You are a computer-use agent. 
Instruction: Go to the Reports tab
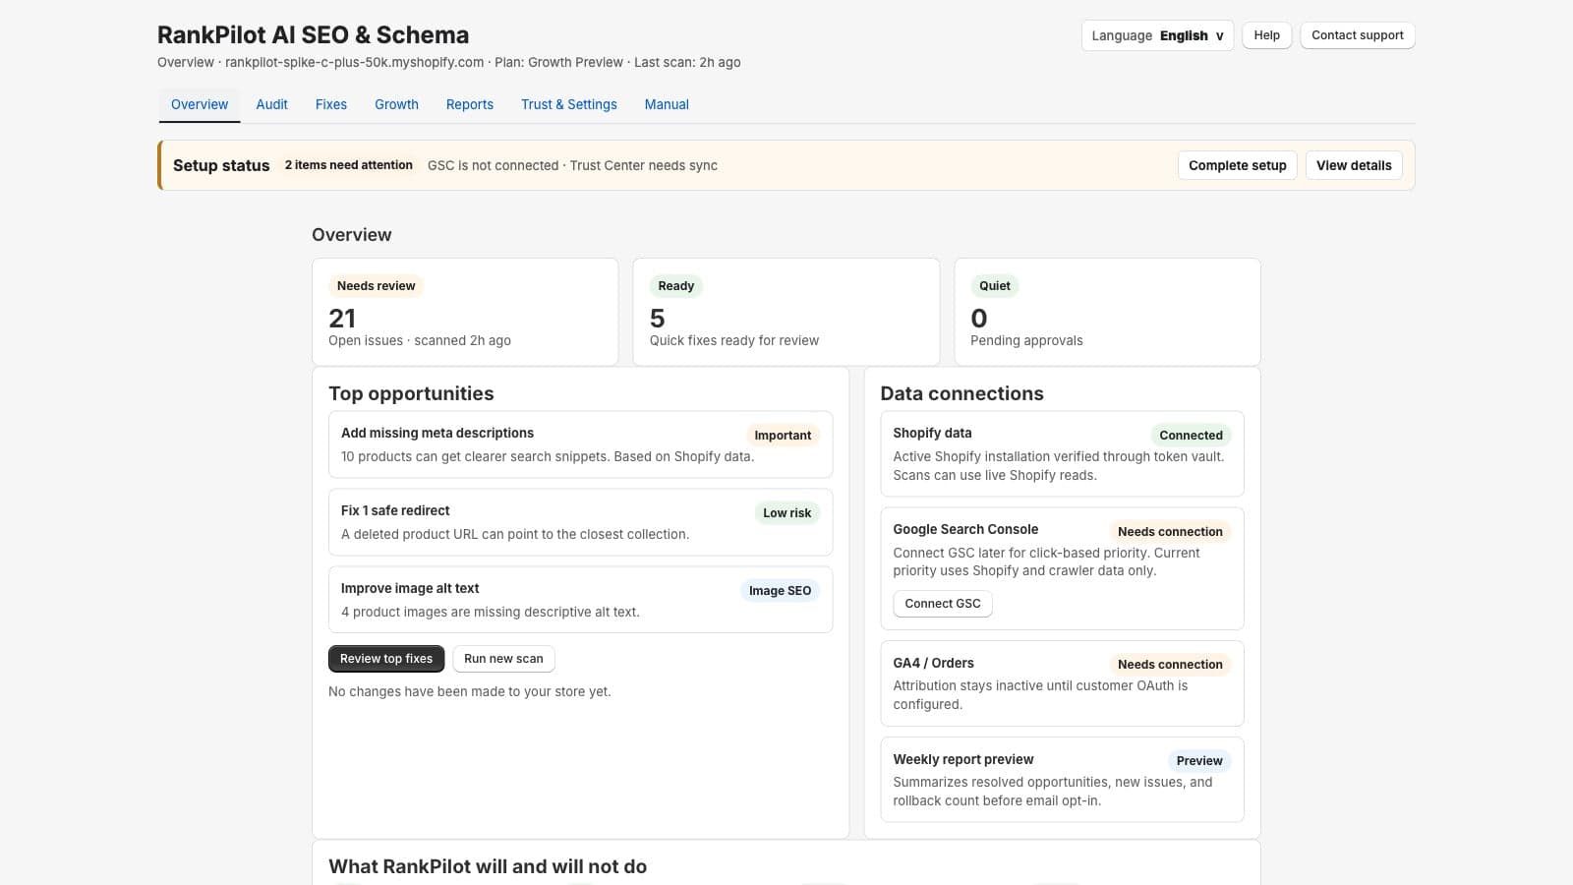point(470,104)
